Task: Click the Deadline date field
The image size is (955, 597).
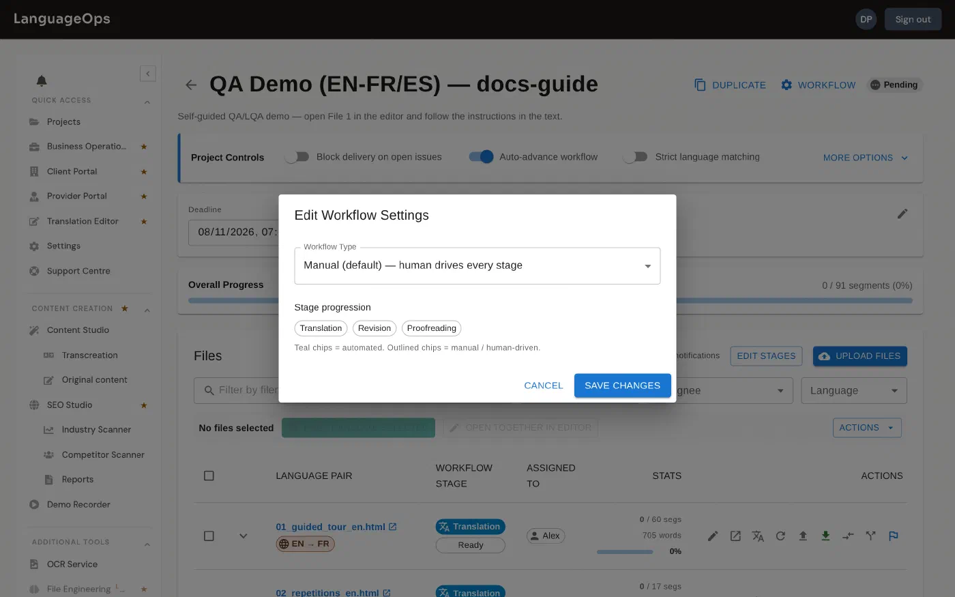Action: 233,232
